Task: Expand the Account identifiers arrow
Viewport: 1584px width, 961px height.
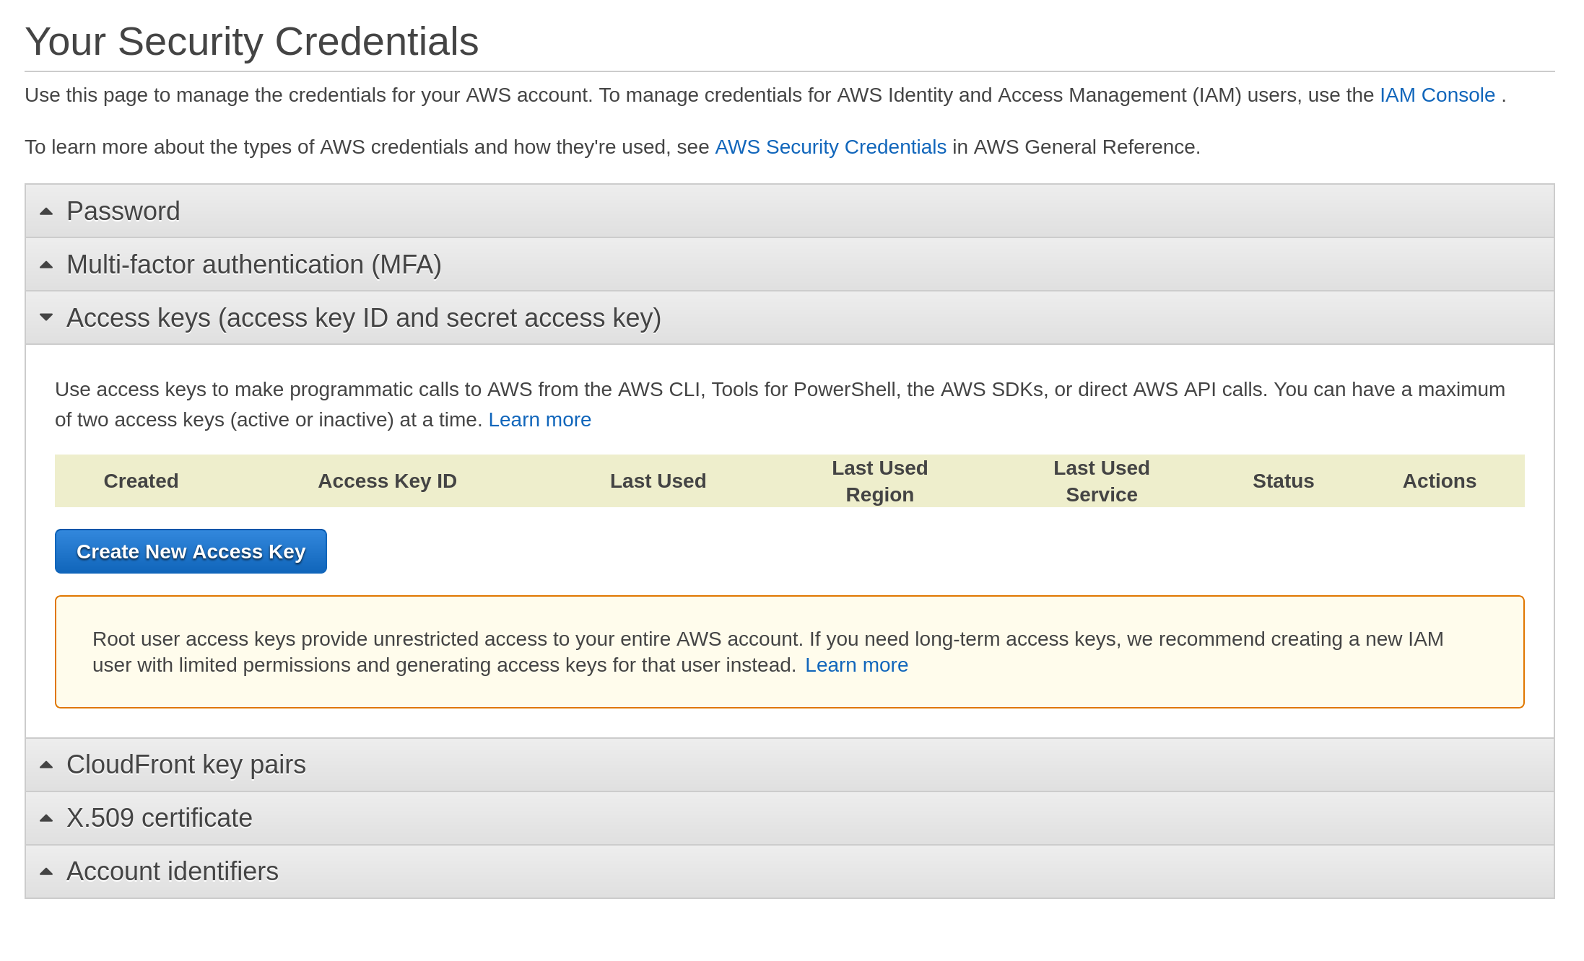Action: click(46, 872)
